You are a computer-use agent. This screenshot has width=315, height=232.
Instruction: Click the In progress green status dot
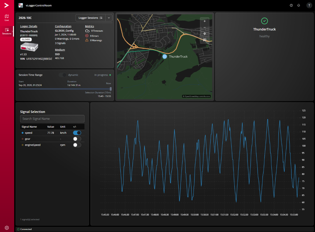click(x=110, y=75)
